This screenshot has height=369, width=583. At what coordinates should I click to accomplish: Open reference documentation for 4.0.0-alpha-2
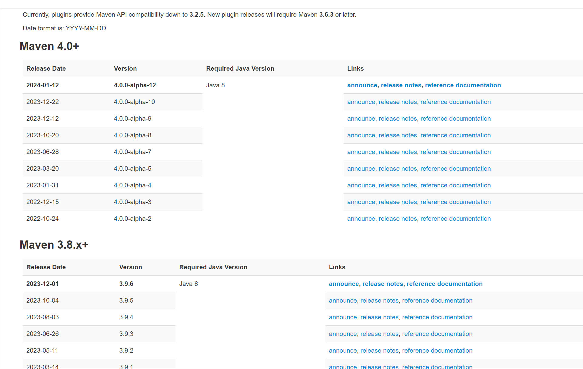point(455,219)
